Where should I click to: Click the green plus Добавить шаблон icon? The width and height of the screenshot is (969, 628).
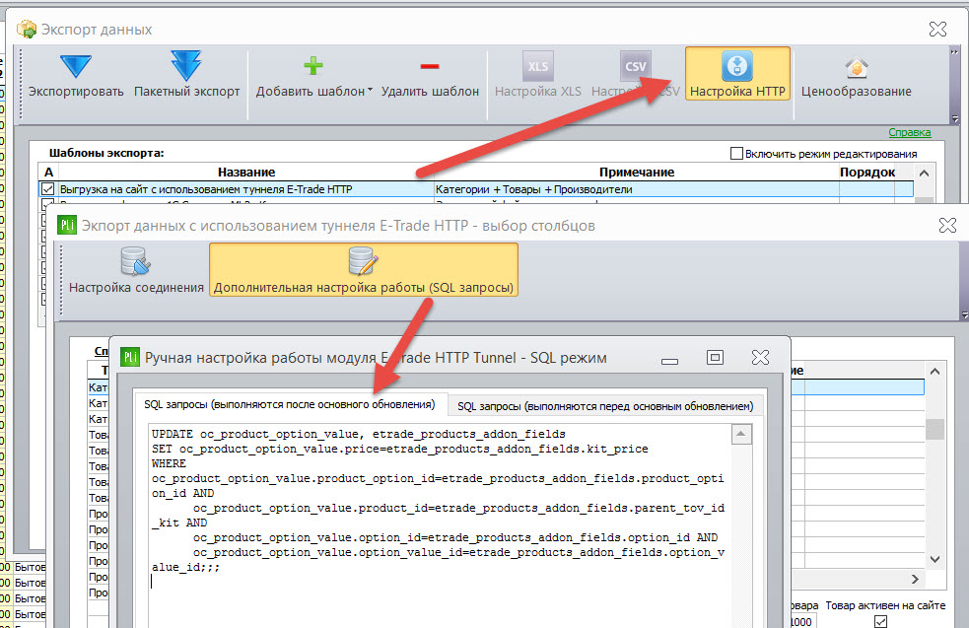coord(313,65)
